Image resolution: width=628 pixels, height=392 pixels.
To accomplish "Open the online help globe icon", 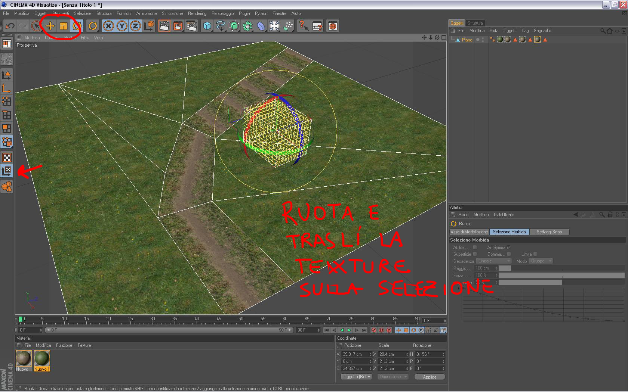I will [333, 26].
